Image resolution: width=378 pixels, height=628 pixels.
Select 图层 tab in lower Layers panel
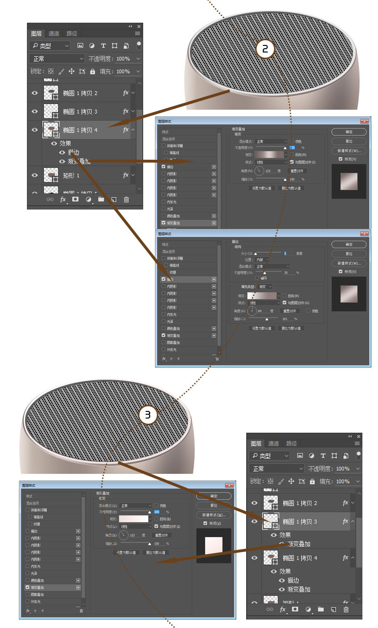[256, 444]
